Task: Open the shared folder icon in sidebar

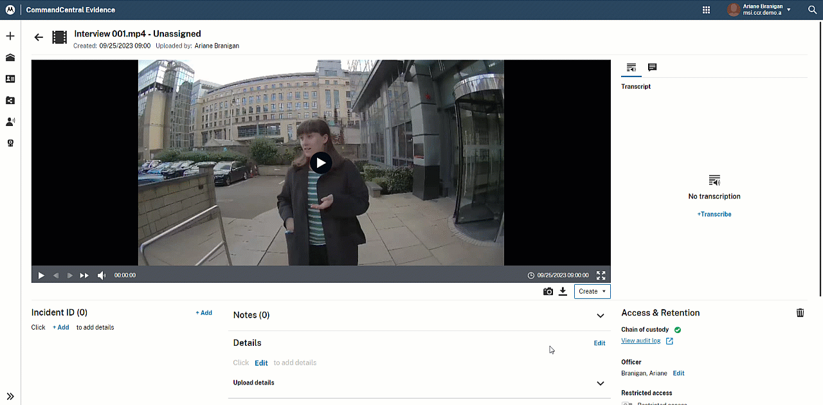Action: coord(10,100)
